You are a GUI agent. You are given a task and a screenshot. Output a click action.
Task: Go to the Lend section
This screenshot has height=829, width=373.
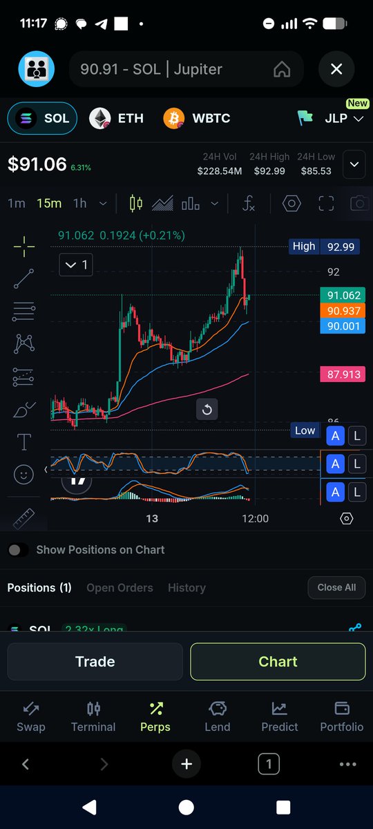218,716
